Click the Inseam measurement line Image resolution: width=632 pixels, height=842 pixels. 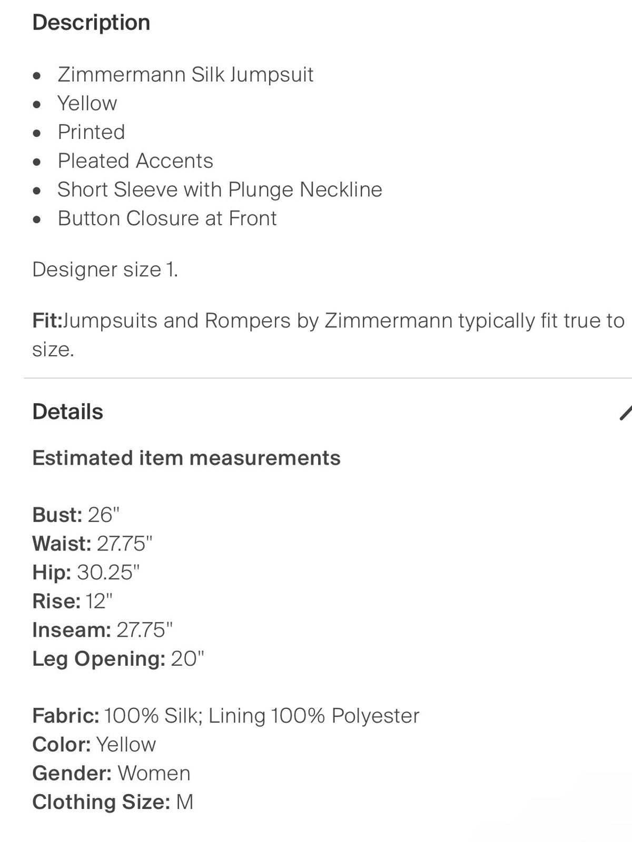tap(102, 629)
